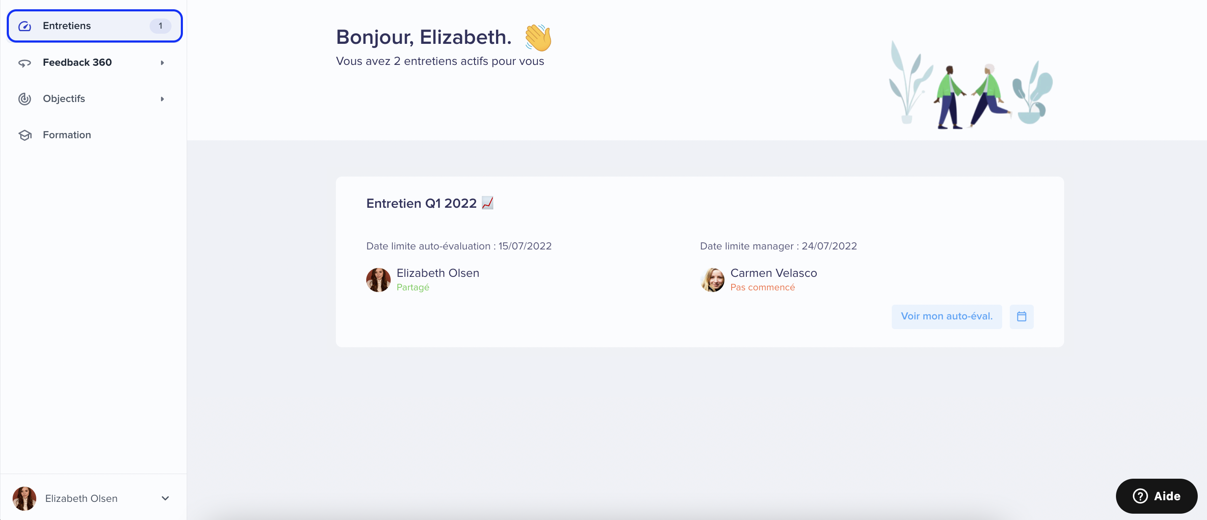Image resolution: width=1207 pixels, height=520 pixels.
Task: Click the Vous avez 2 entretiens actifs text
Action: [440, 62]
